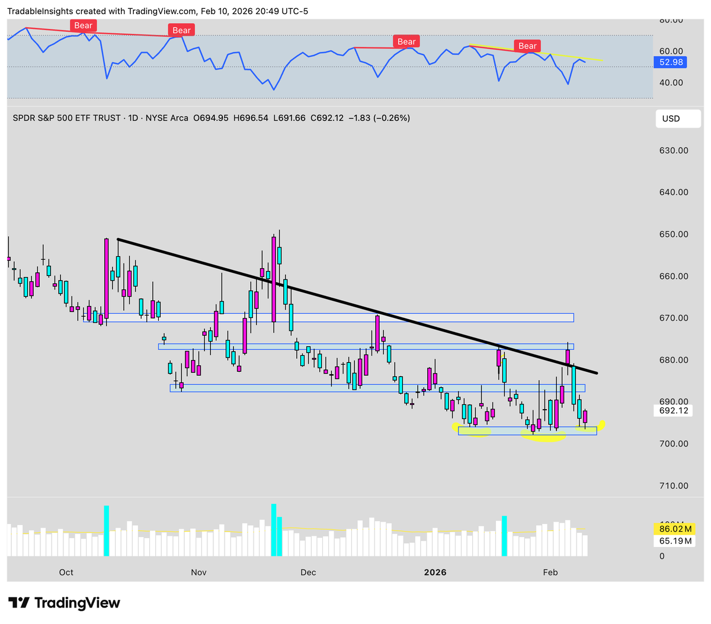Click the RSI 60.00 axis label
The image size is (711, 624).
(671, 51)
